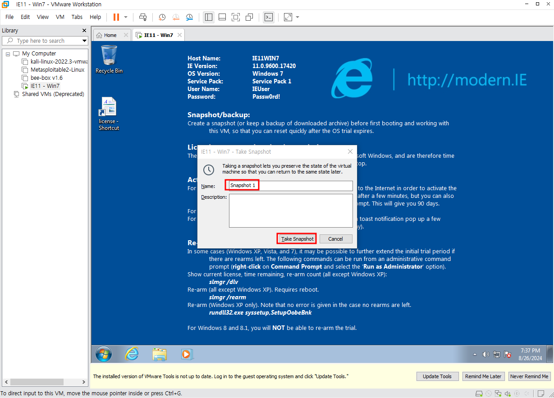
Task: Enter full screen mode from toolbar
Action: (235, 17)
